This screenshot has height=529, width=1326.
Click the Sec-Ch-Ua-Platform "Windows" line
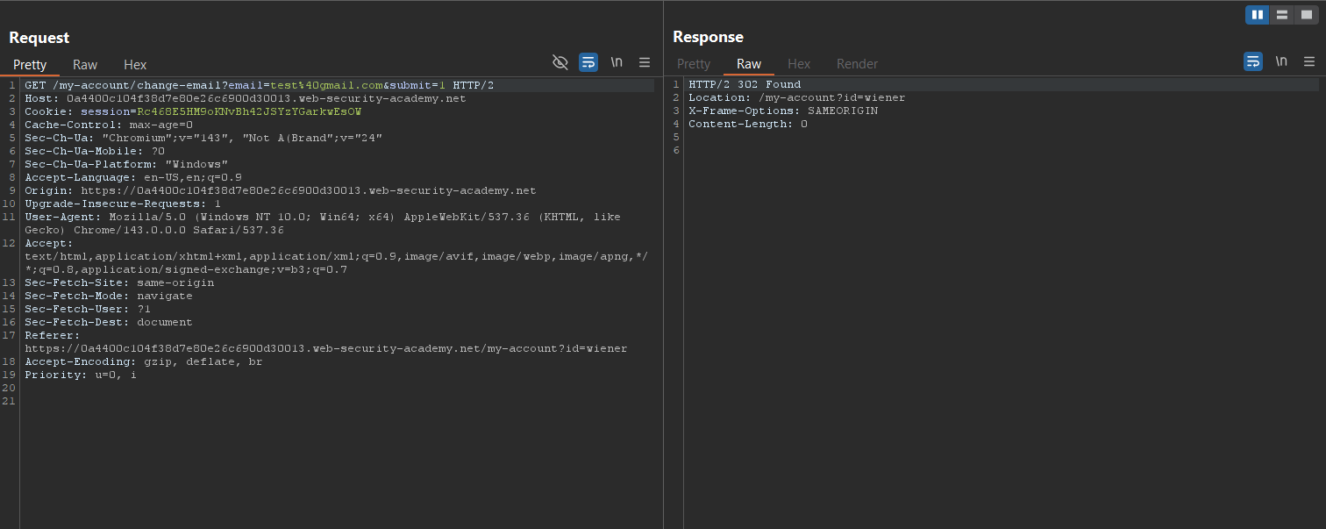coord(126,164)
